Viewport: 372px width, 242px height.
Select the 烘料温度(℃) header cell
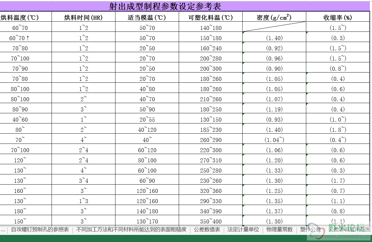[x=26, y=17]
